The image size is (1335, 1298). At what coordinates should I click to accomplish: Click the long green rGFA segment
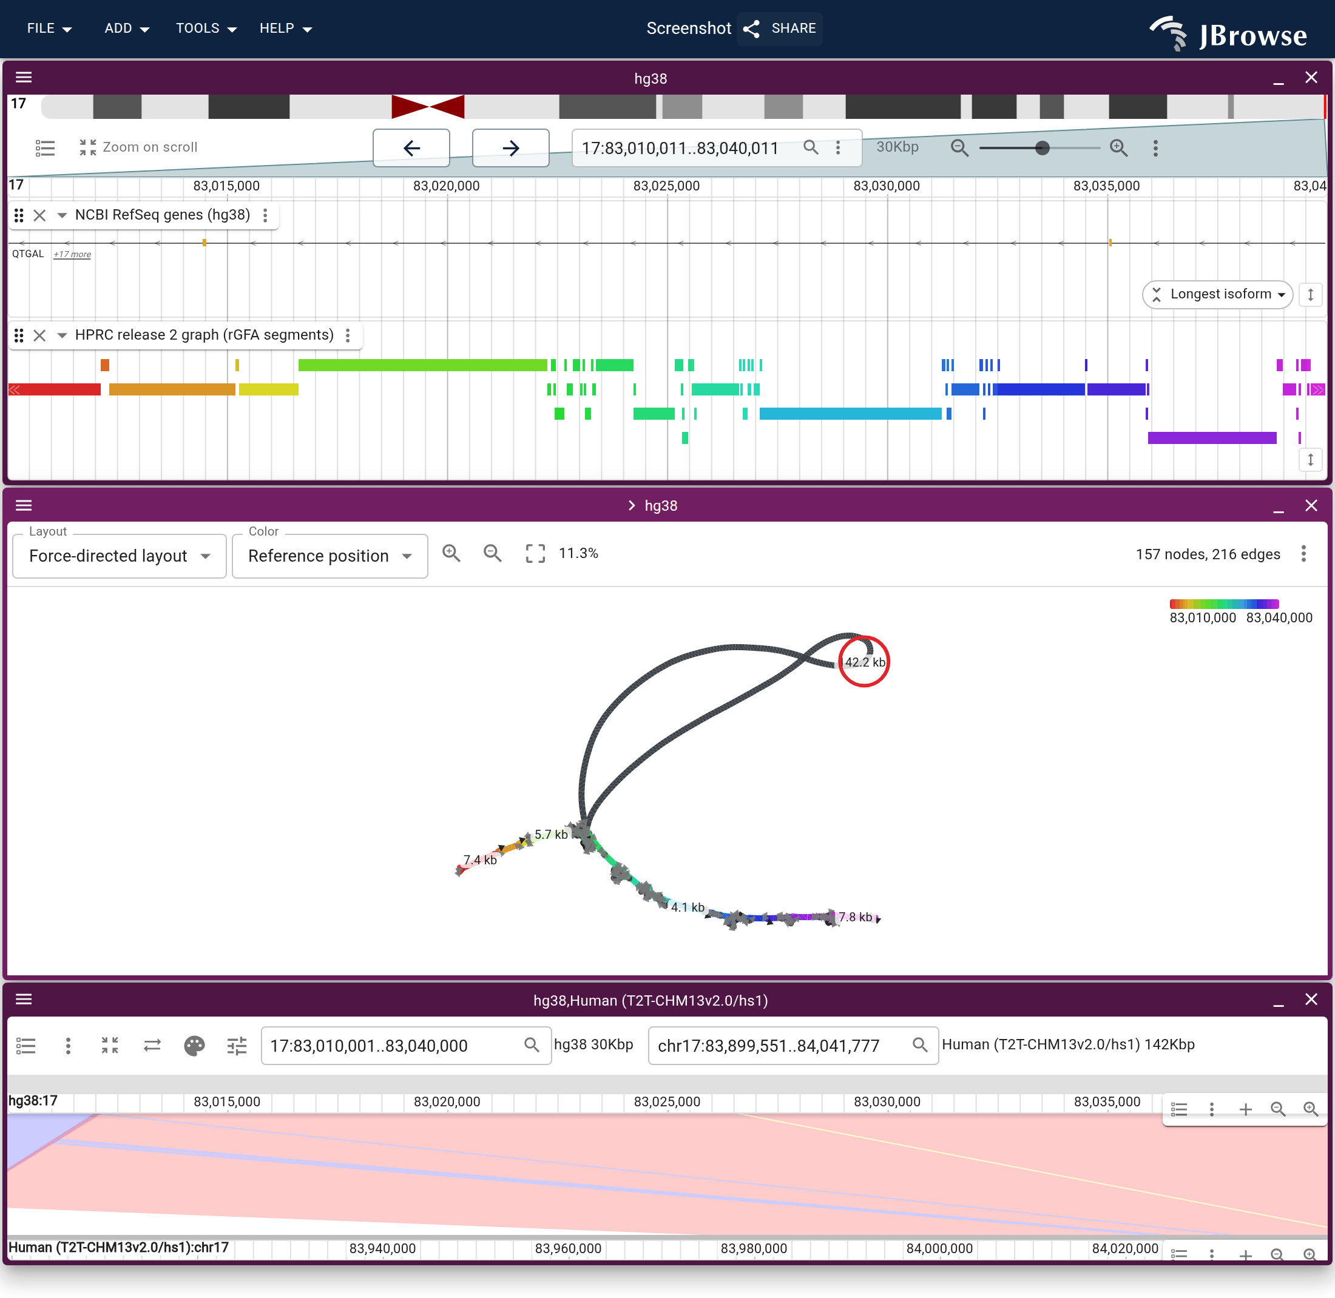422,365
